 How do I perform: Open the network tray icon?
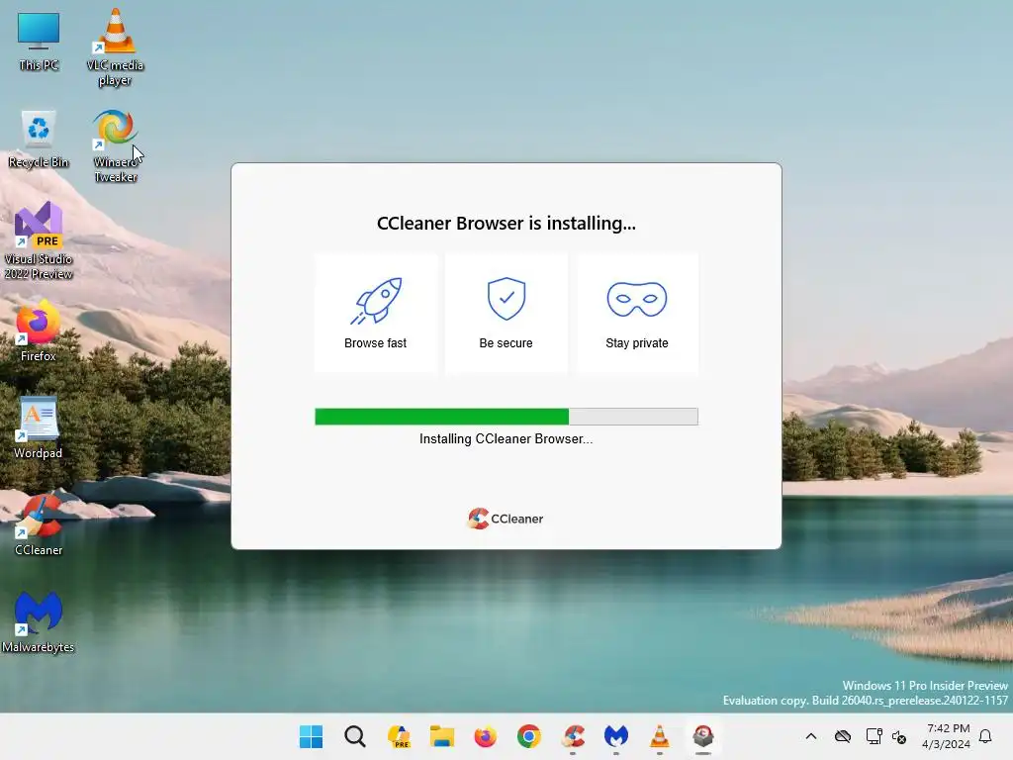(x=875, y=736)
